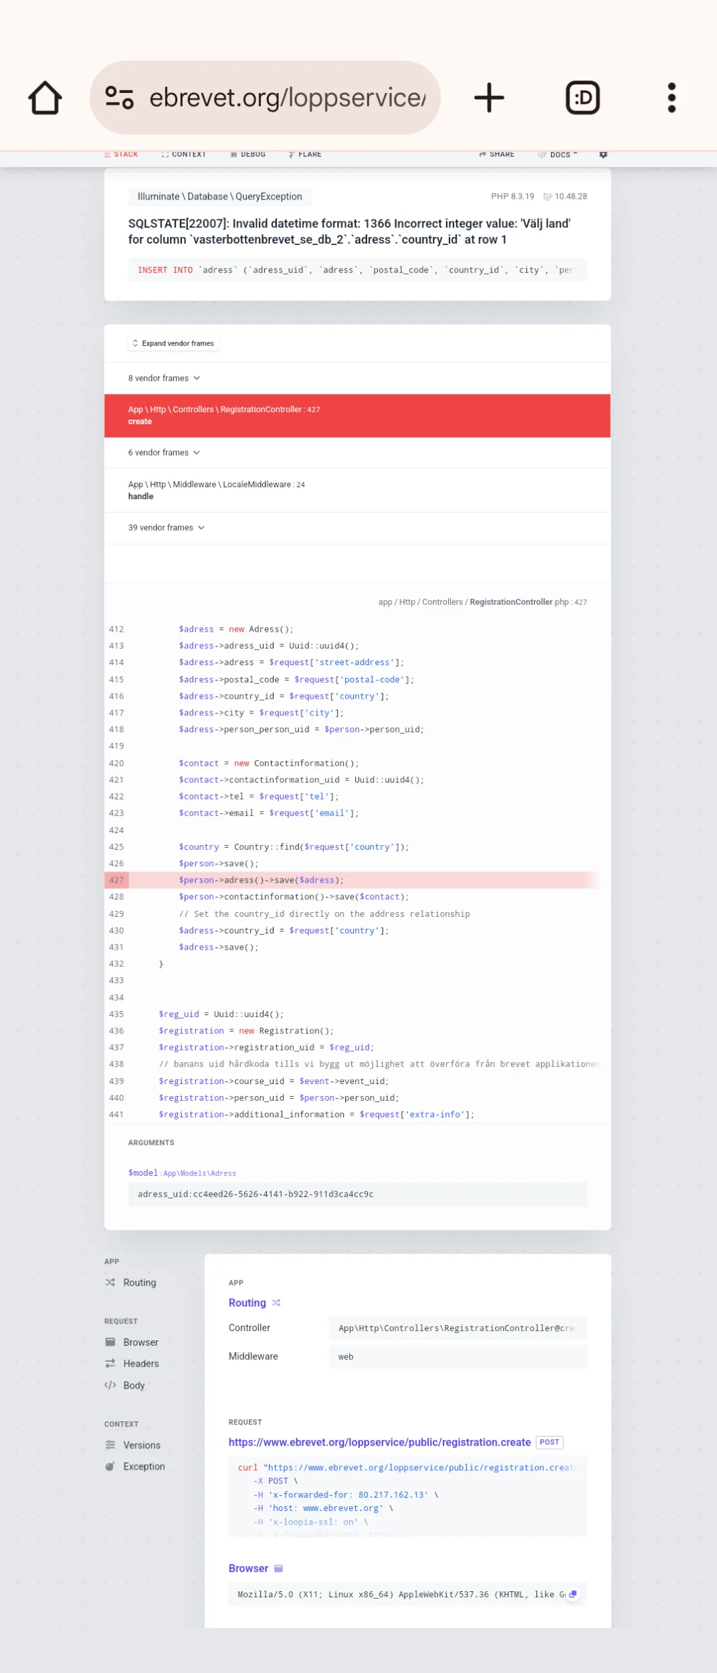717x1673 pixels.
Task: Copy the browser user agent string
Action: click(x=573, y=1594)
